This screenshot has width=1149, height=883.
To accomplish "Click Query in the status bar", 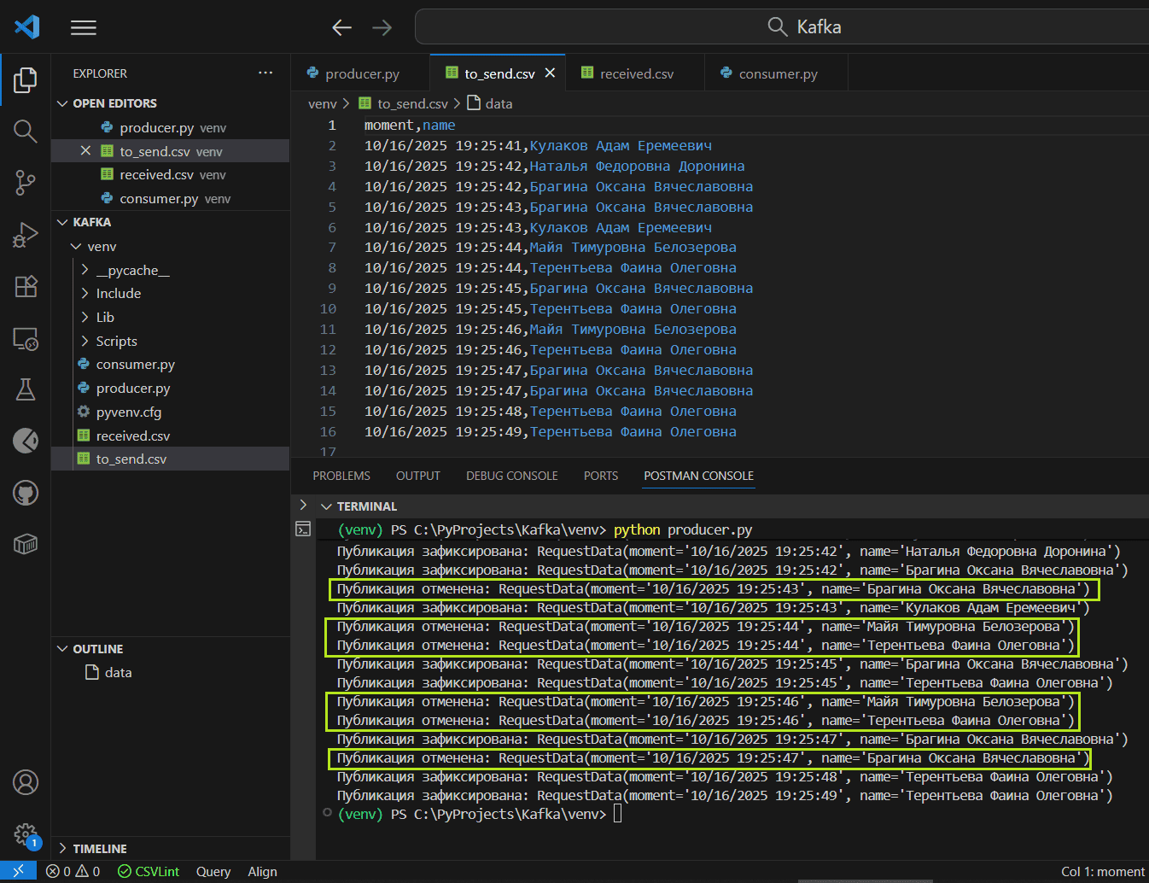I will coord(213,871).
